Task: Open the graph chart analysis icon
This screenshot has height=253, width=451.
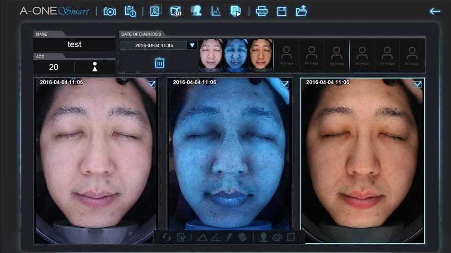Action: click(216, 11)
